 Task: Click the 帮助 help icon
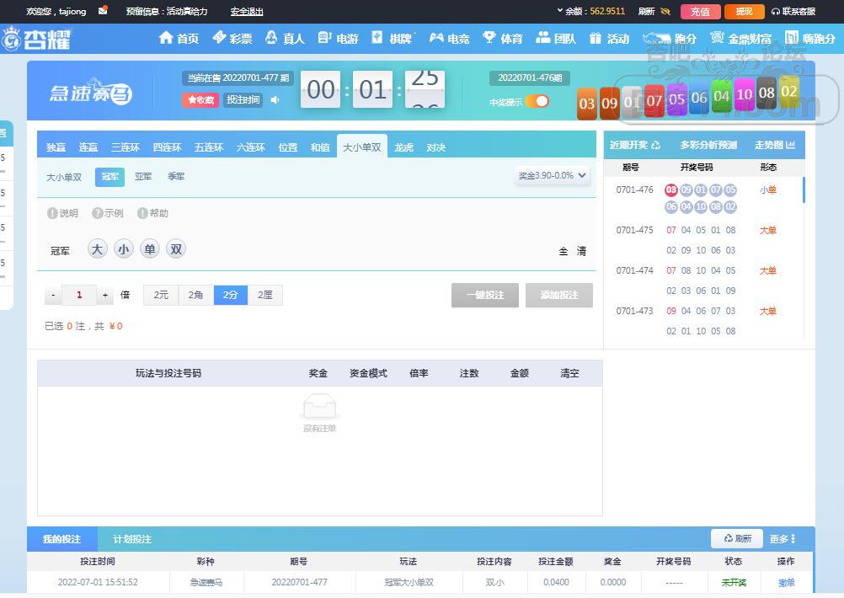142,213
